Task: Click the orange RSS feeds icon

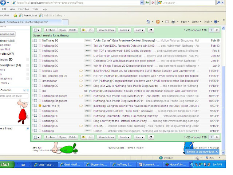Action: [158, 22]
